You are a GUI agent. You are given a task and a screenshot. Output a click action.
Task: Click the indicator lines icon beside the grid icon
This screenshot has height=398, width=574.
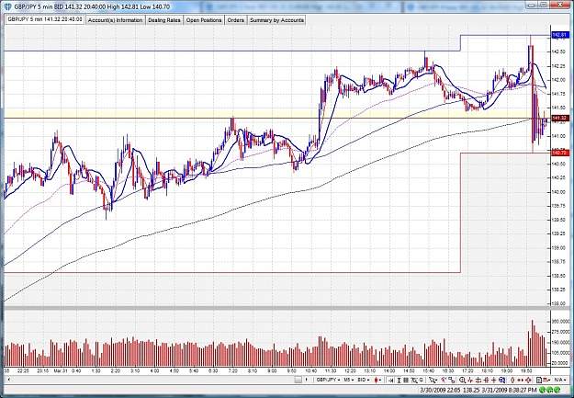[x=414, y=380]
